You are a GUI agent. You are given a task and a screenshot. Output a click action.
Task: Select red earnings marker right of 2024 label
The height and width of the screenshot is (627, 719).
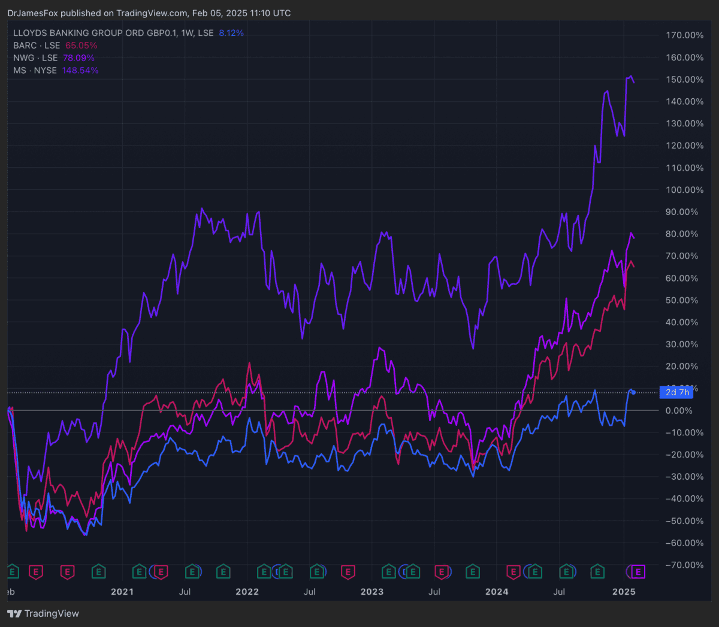(x=513, y=572)
